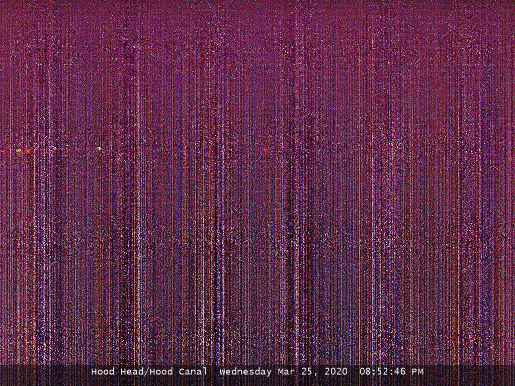The image size is (515, 386).
Task: Select the "Wednesday" day label
Action: [x=246, y=372]
